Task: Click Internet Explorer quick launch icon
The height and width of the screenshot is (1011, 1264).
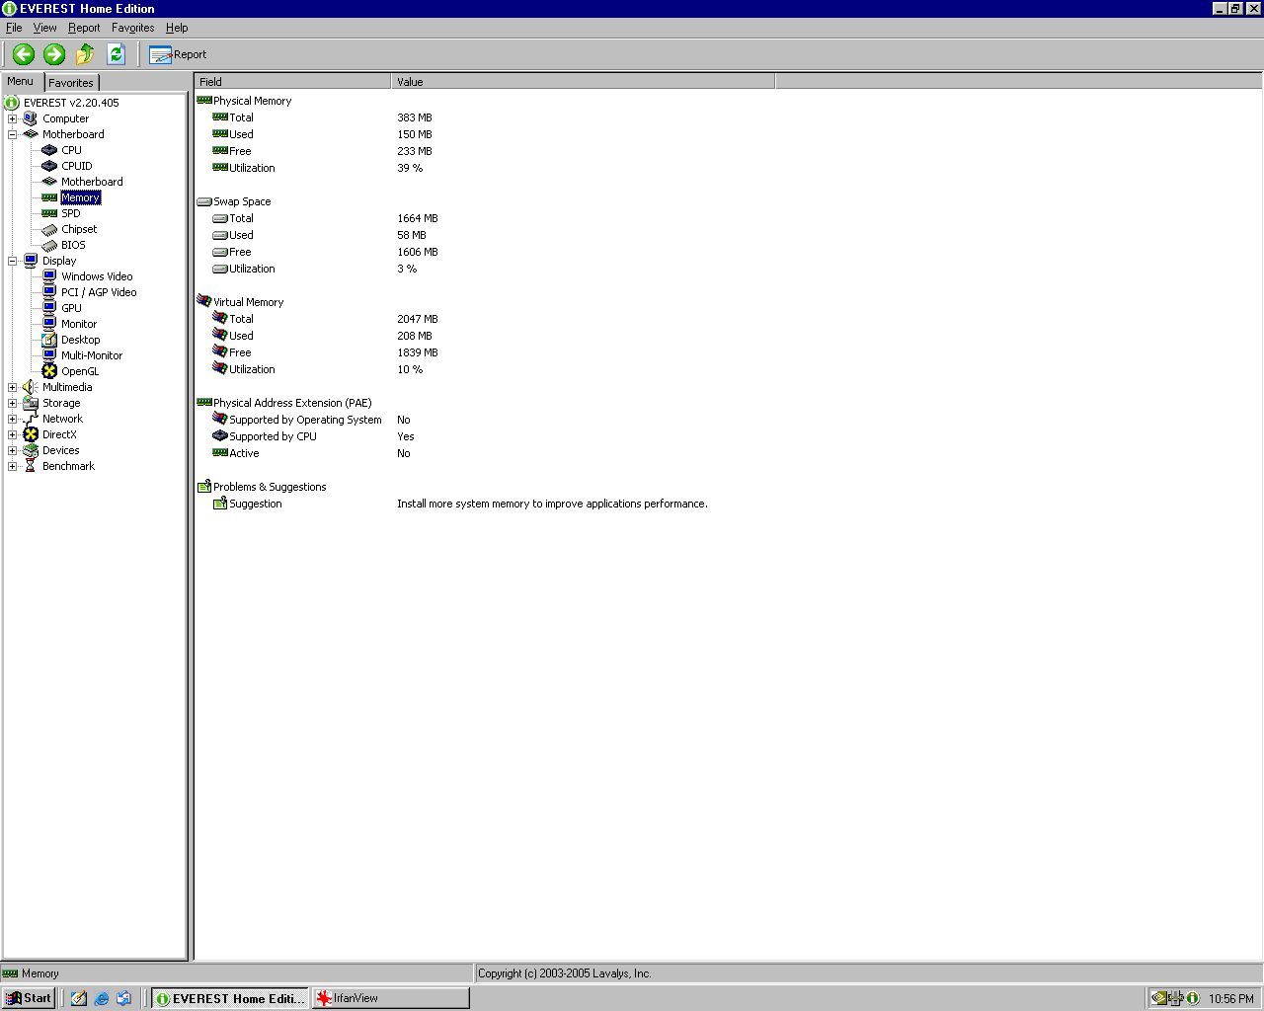Action: [x=101, y=998]
